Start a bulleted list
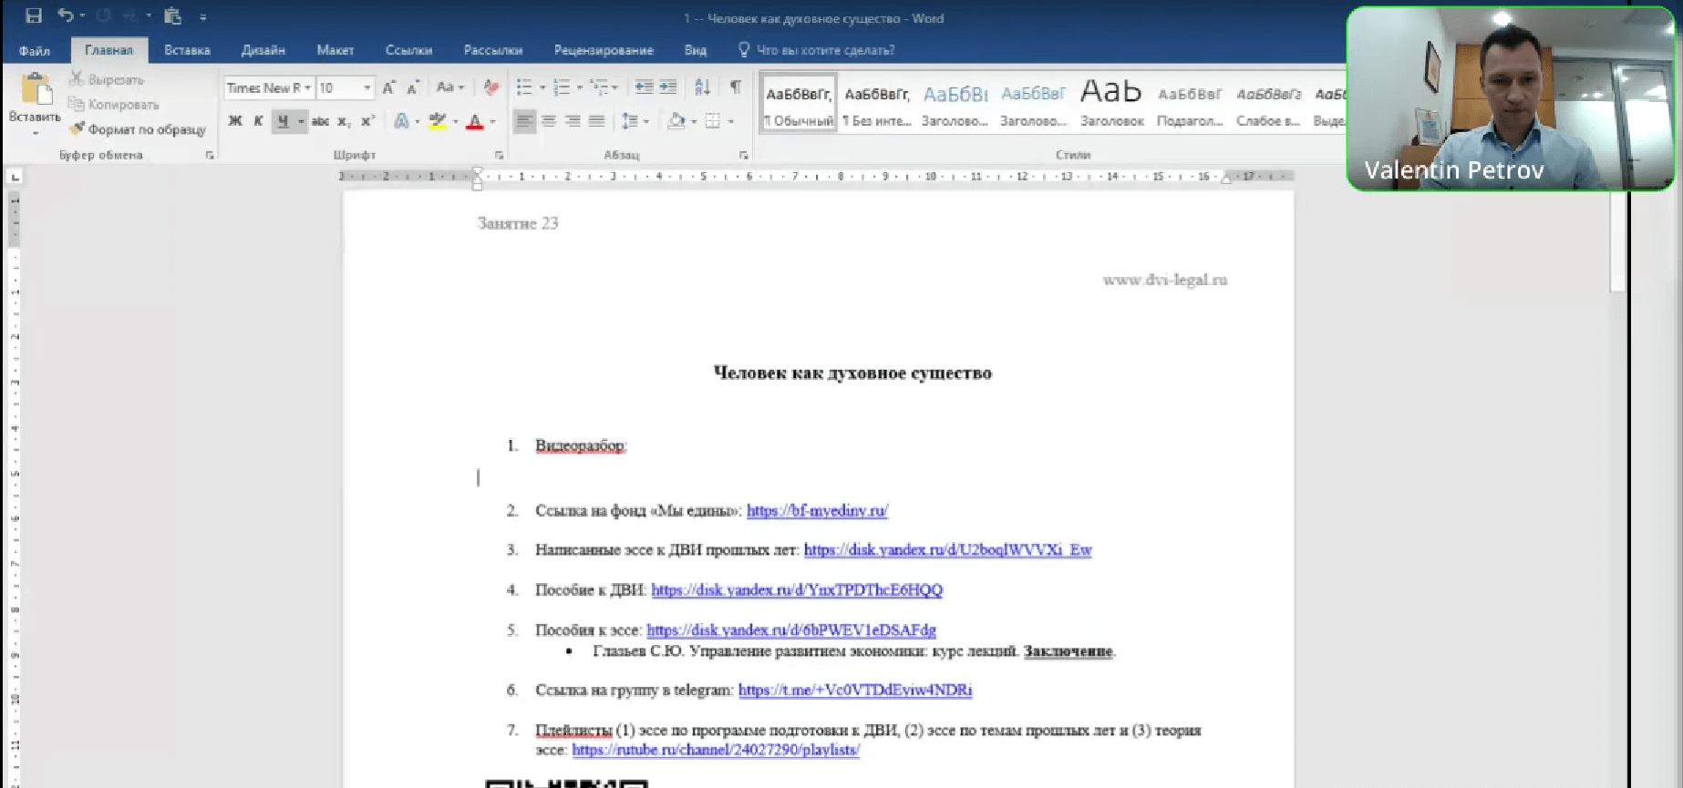The image size is (1683, 788). pyautogui.click(x=524, y=87)
